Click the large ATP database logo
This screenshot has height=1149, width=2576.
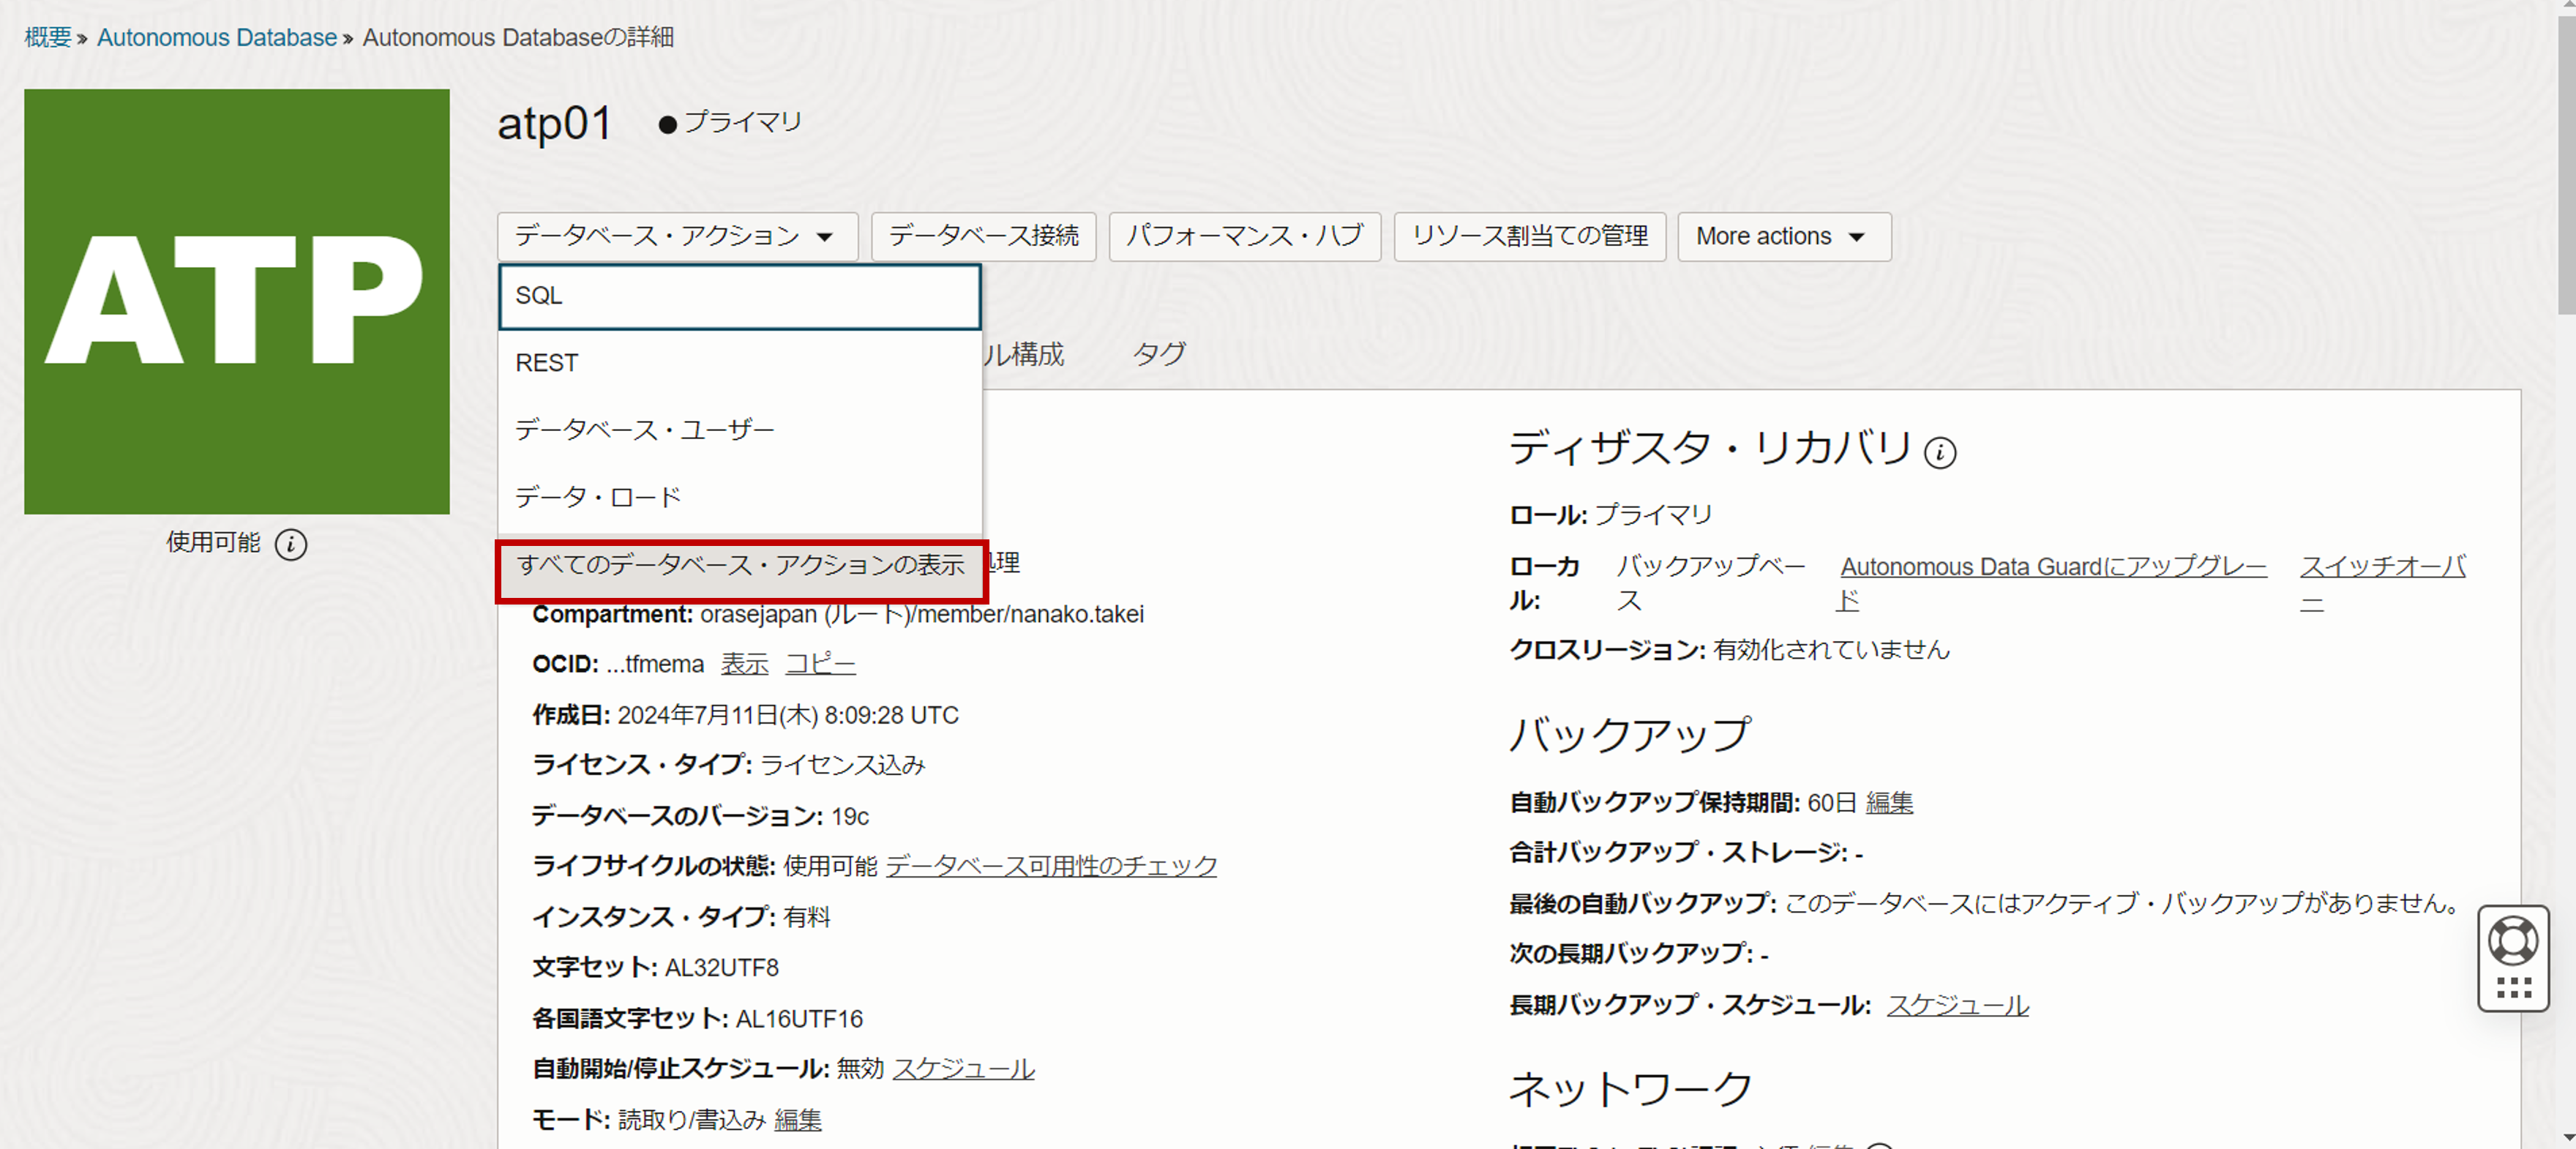click(x=237, y=301)
